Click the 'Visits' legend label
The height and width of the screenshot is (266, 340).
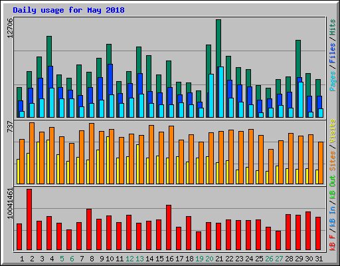tap(333, 131)
